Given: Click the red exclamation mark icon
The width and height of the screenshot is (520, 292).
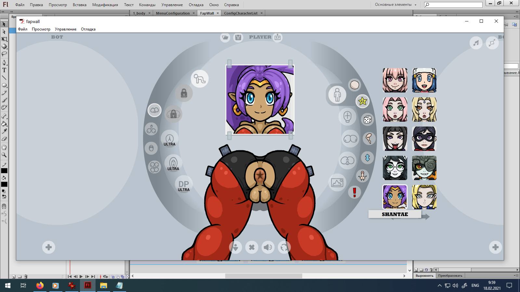Looking at the screenshot, I should pyautogui.click(x=355, y=192).
